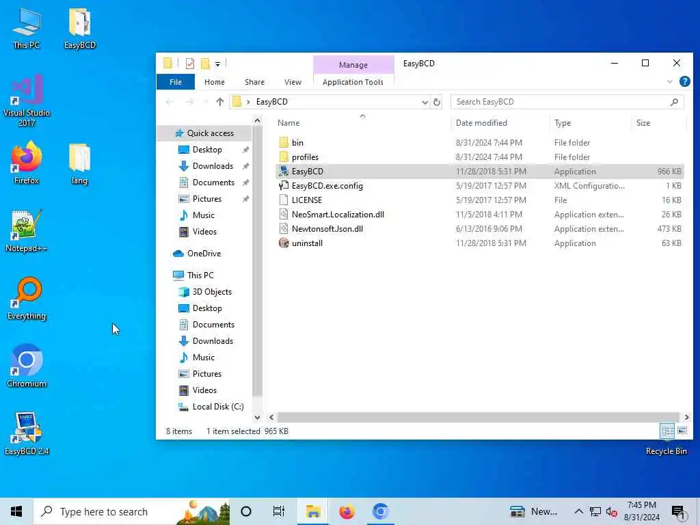Viewport: 700px width, 525px height.
Task: Switch to large icons view layout
Action: click(x=682, y=431)
